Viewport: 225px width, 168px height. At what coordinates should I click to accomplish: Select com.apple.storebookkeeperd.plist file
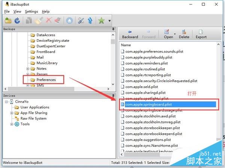(154, 134)
